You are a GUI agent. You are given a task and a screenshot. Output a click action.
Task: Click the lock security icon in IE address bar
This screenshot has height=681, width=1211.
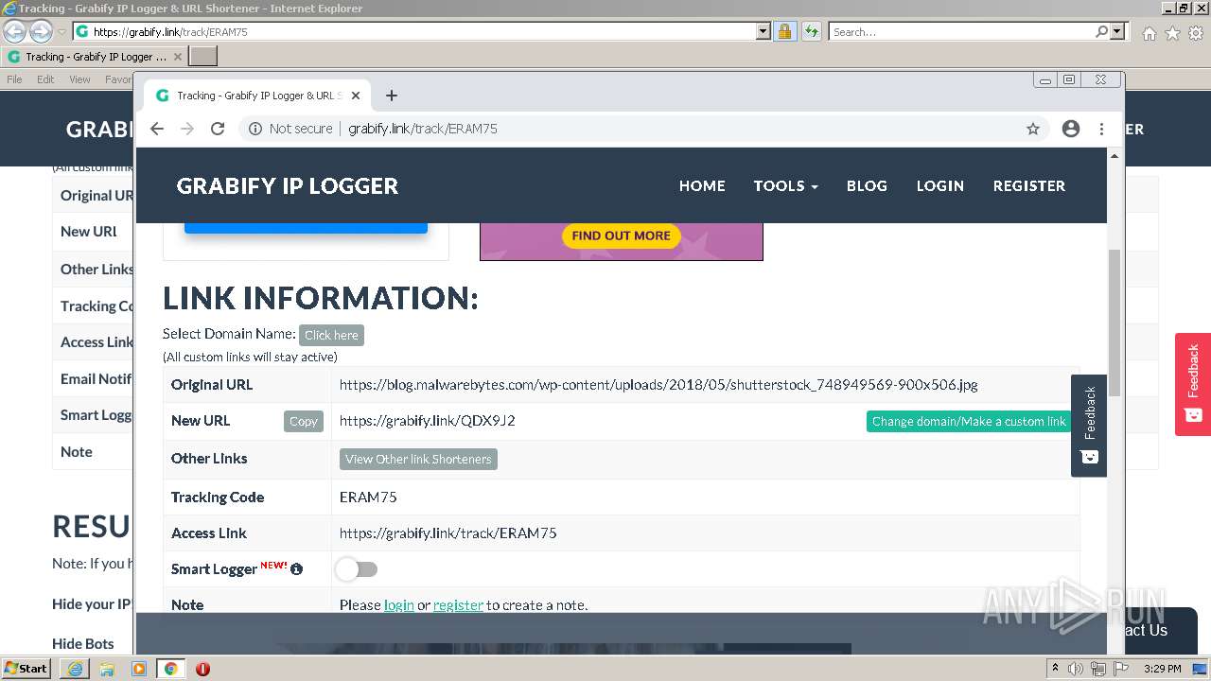(784, 31)
